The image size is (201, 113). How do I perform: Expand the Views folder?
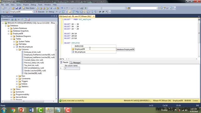11,89
